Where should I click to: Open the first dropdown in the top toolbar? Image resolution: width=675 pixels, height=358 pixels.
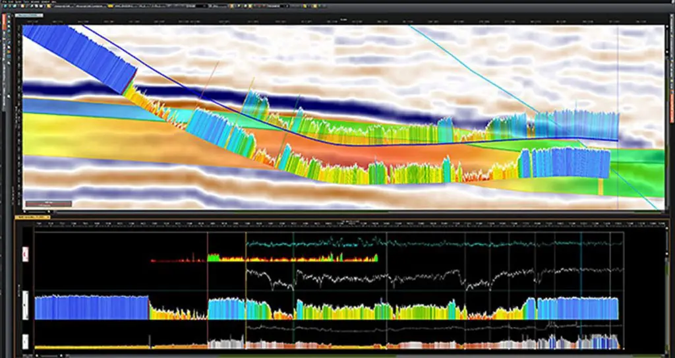point(64,6)
